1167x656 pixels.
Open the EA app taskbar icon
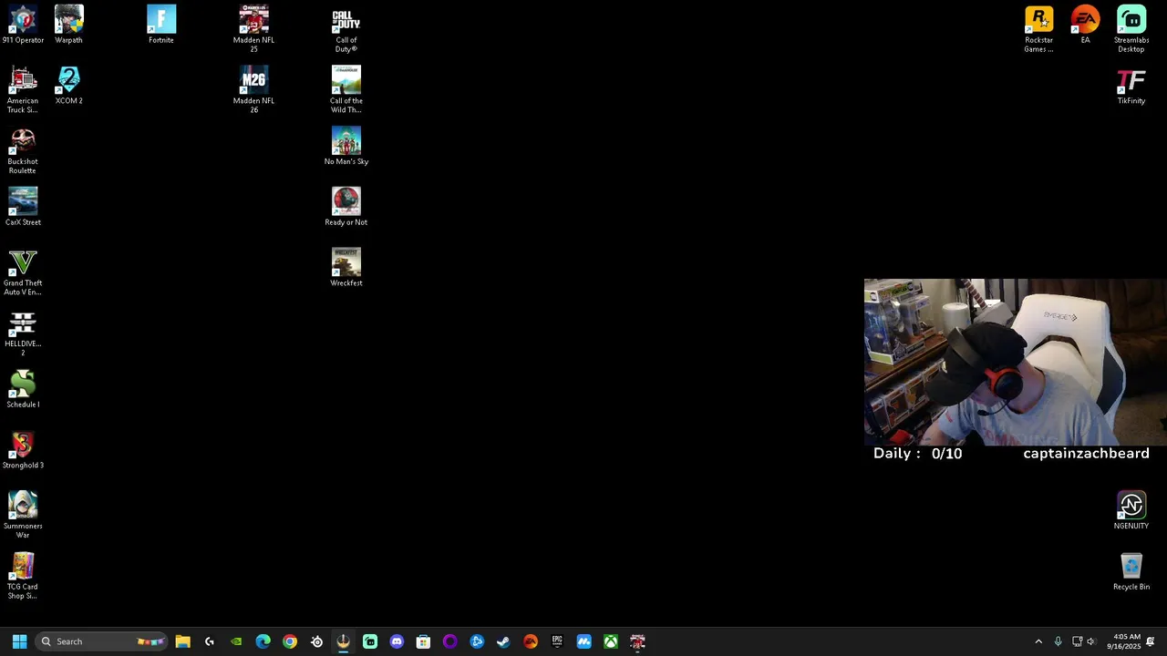click(531, 641)
